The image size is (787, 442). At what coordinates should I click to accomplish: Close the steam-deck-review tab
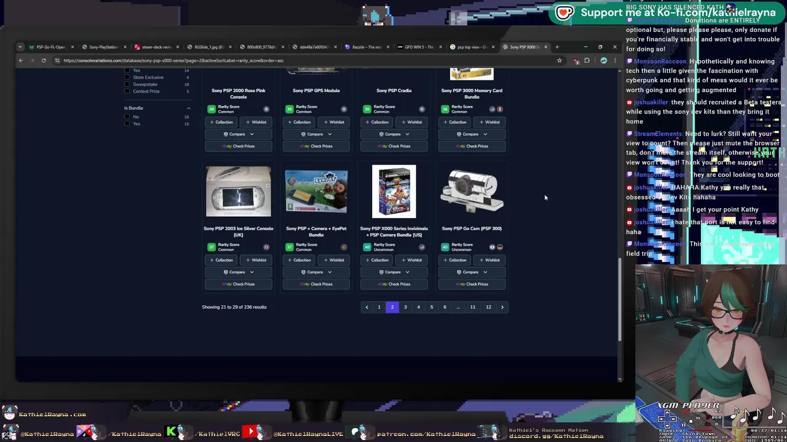(x=178, y=47)
